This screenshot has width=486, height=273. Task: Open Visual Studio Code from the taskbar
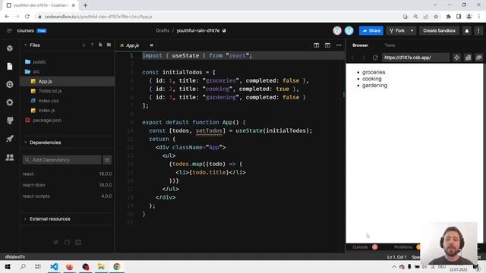(54, 266)
